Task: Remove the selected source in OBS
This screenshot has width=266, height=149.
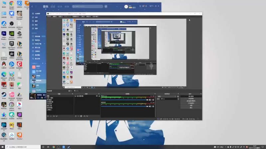Action: click(78, 116)
